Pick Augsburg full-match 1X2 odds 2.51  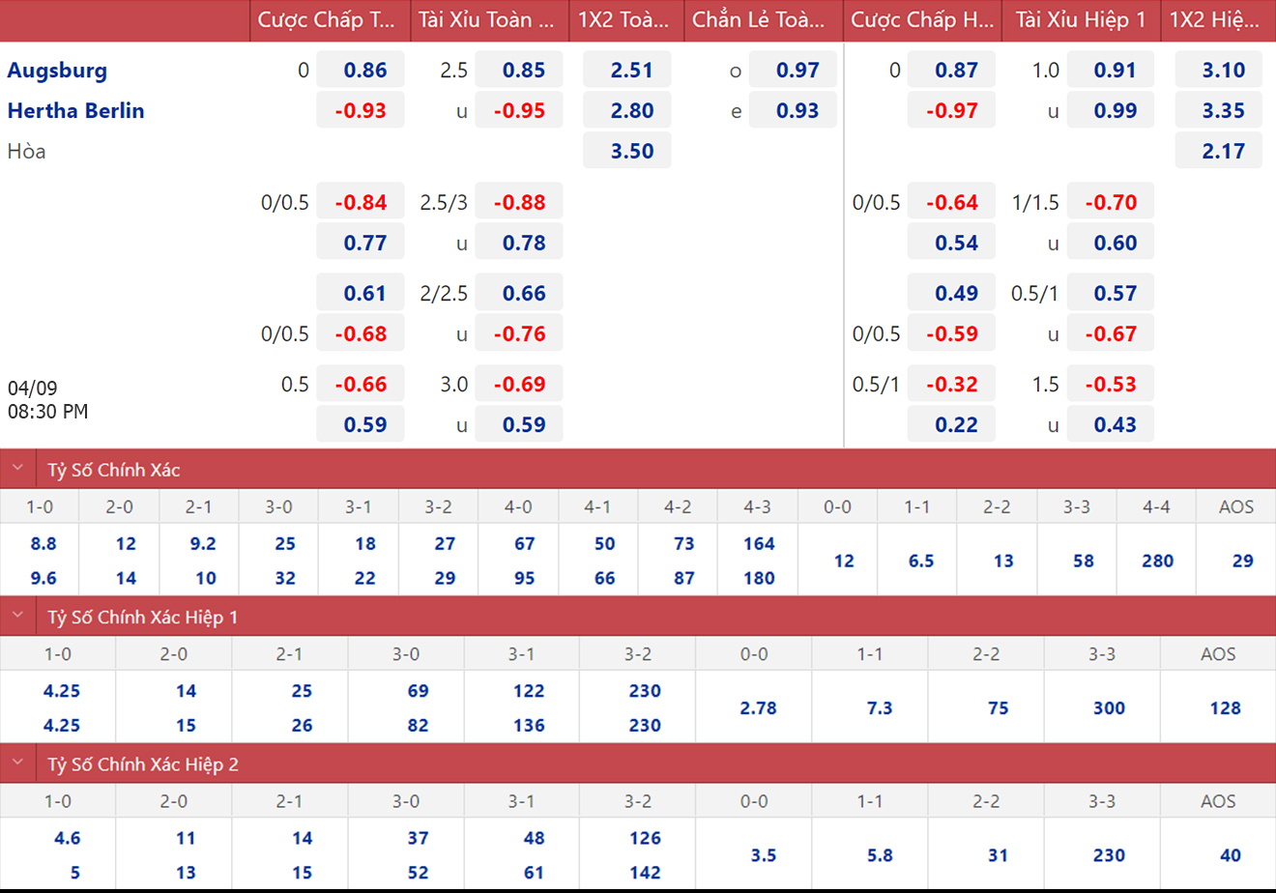point(631,71)
